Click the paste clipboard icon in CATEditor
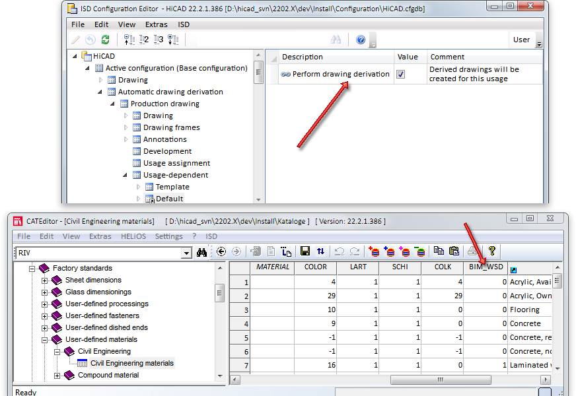Image resolution: width=576 pixels, height=396 pixels. click(454, 251)
